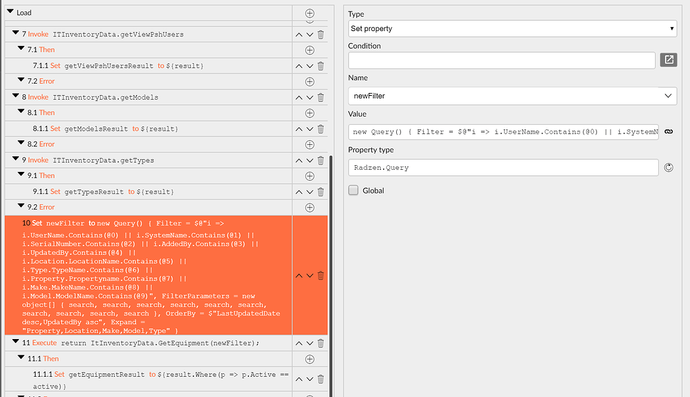Open the Condition expression editor popup
This screenshot has width=690, height=397.
(x=668, y=60)
